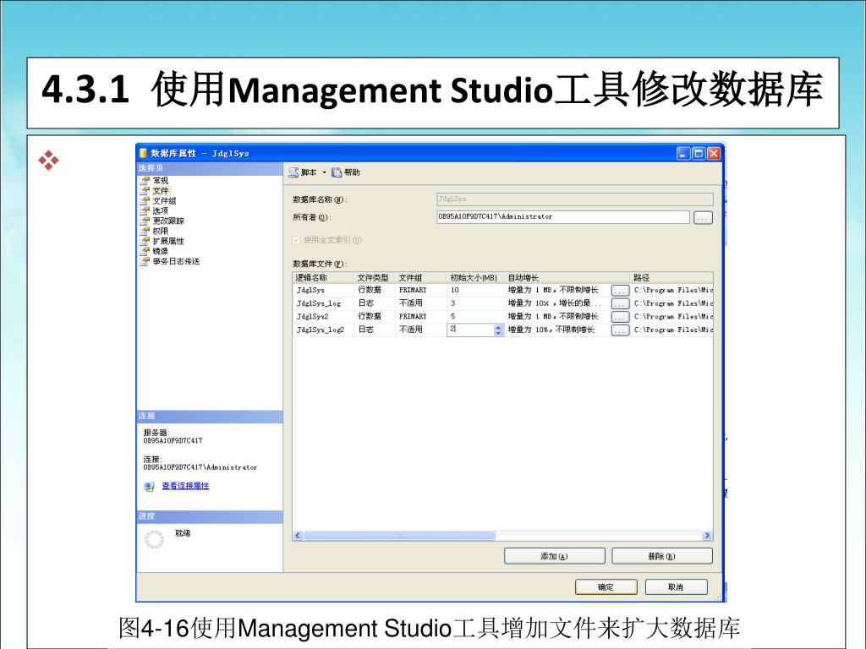This screenshot has height=649, width=866.
Task: Open 查看连接属性 link
Action: [x=185, y=486]
